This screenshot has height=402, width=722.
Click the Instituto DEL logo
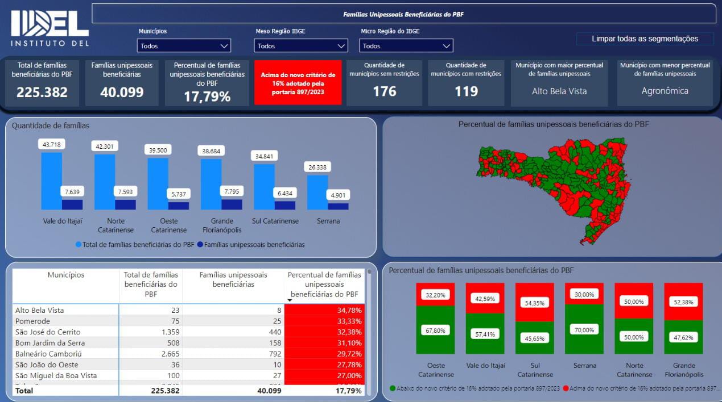point(50,28)
